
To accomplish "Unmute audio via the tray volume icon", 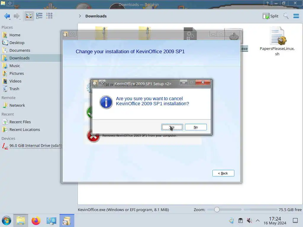I will point(249,220).
